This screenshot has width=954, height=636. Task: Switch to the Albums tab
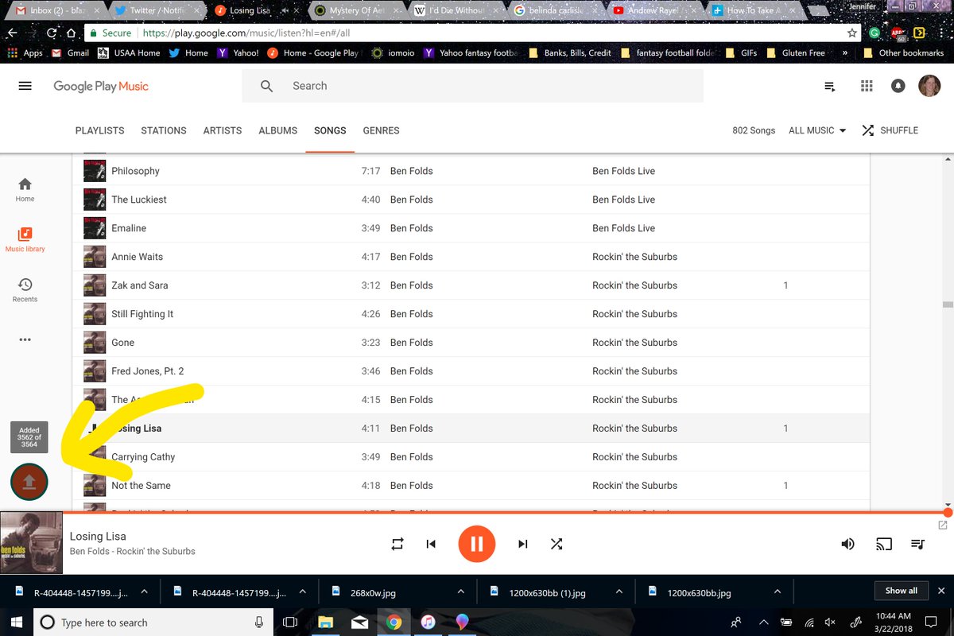click(278, 130)
